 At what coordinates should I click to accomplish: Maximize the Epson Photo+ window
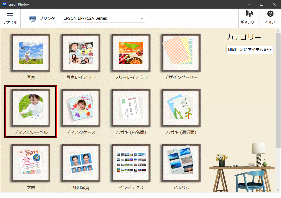[262, 4]
